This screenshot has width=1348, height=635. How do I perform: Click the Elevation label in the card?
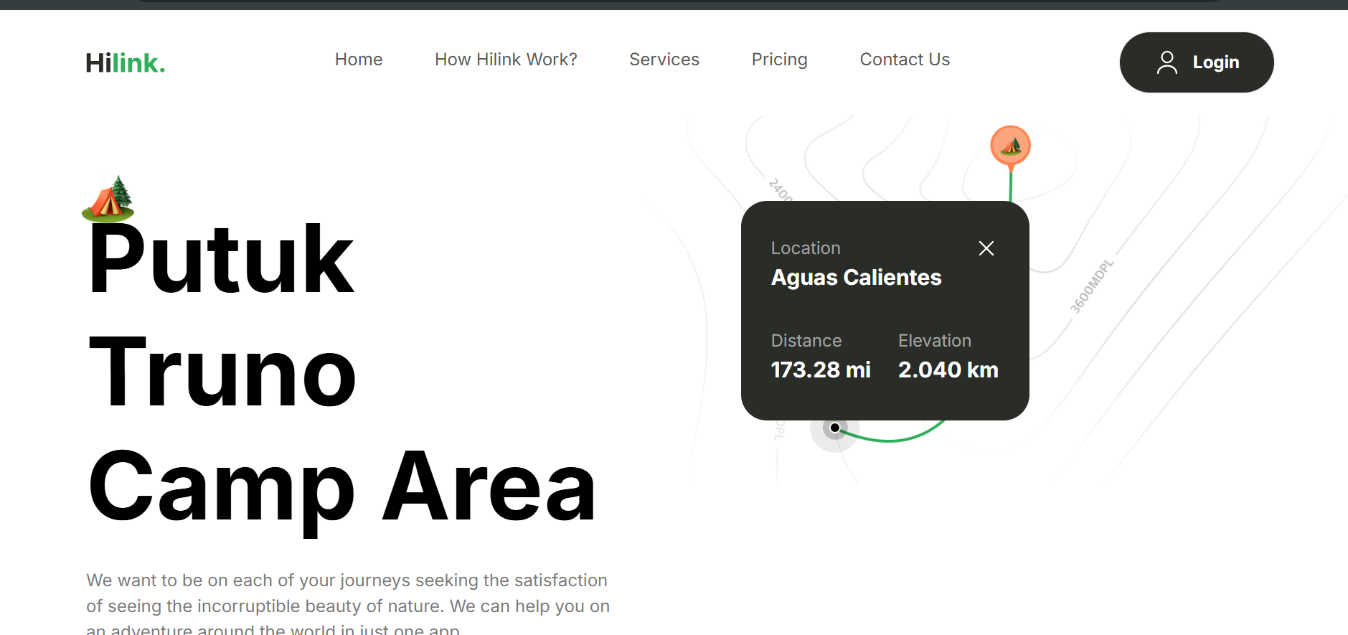[934, 341]
